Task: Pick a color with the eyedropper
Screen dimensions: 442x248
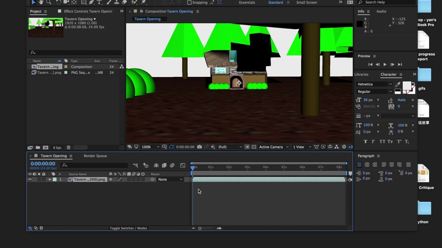Action: coord(398,84)
